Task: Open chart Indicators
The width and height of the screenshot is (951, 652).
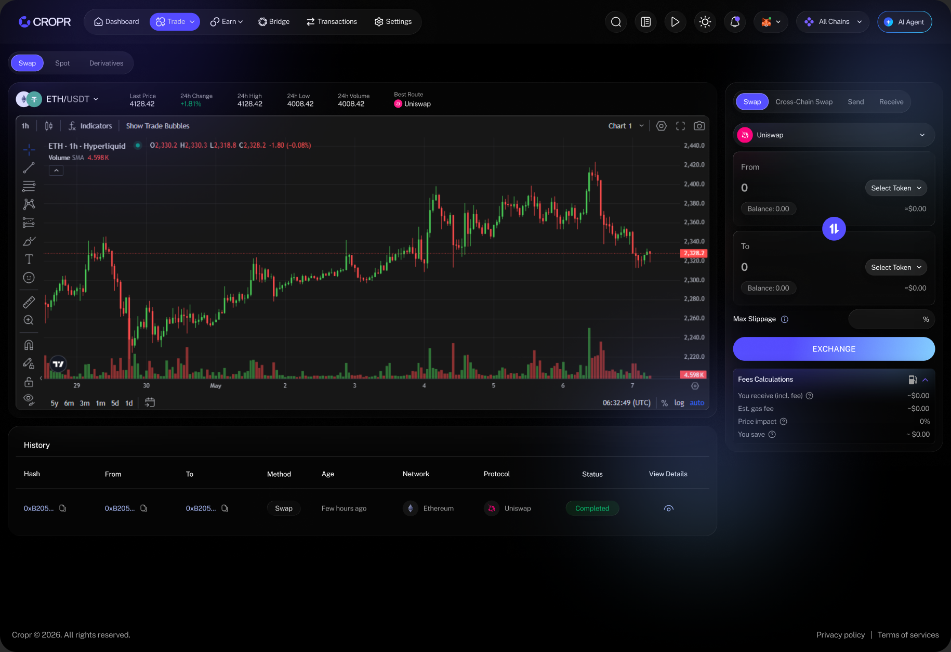Action: pyautogui.click(x=90, y=126)
